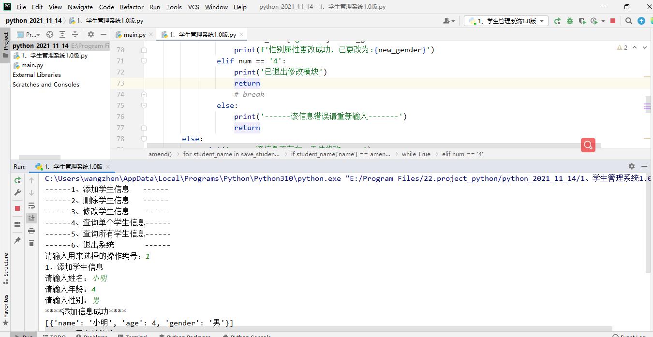This screenshot has width=653, height=337.
Task: Hide the Run tool window
Action: coord(644,166)
